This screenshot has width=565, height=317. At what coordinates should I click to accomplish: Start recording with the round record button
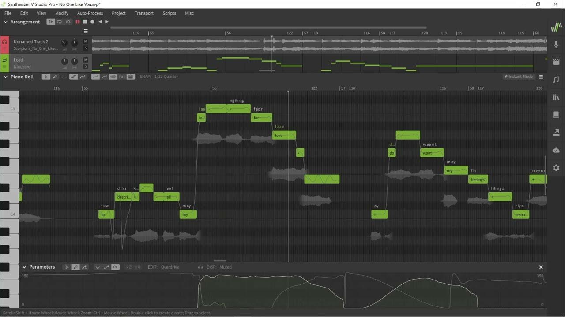tap(92, 22)
